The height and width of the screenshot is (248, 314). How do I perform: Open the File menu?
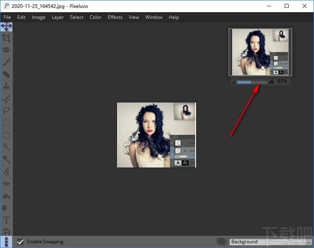(7, 17)
